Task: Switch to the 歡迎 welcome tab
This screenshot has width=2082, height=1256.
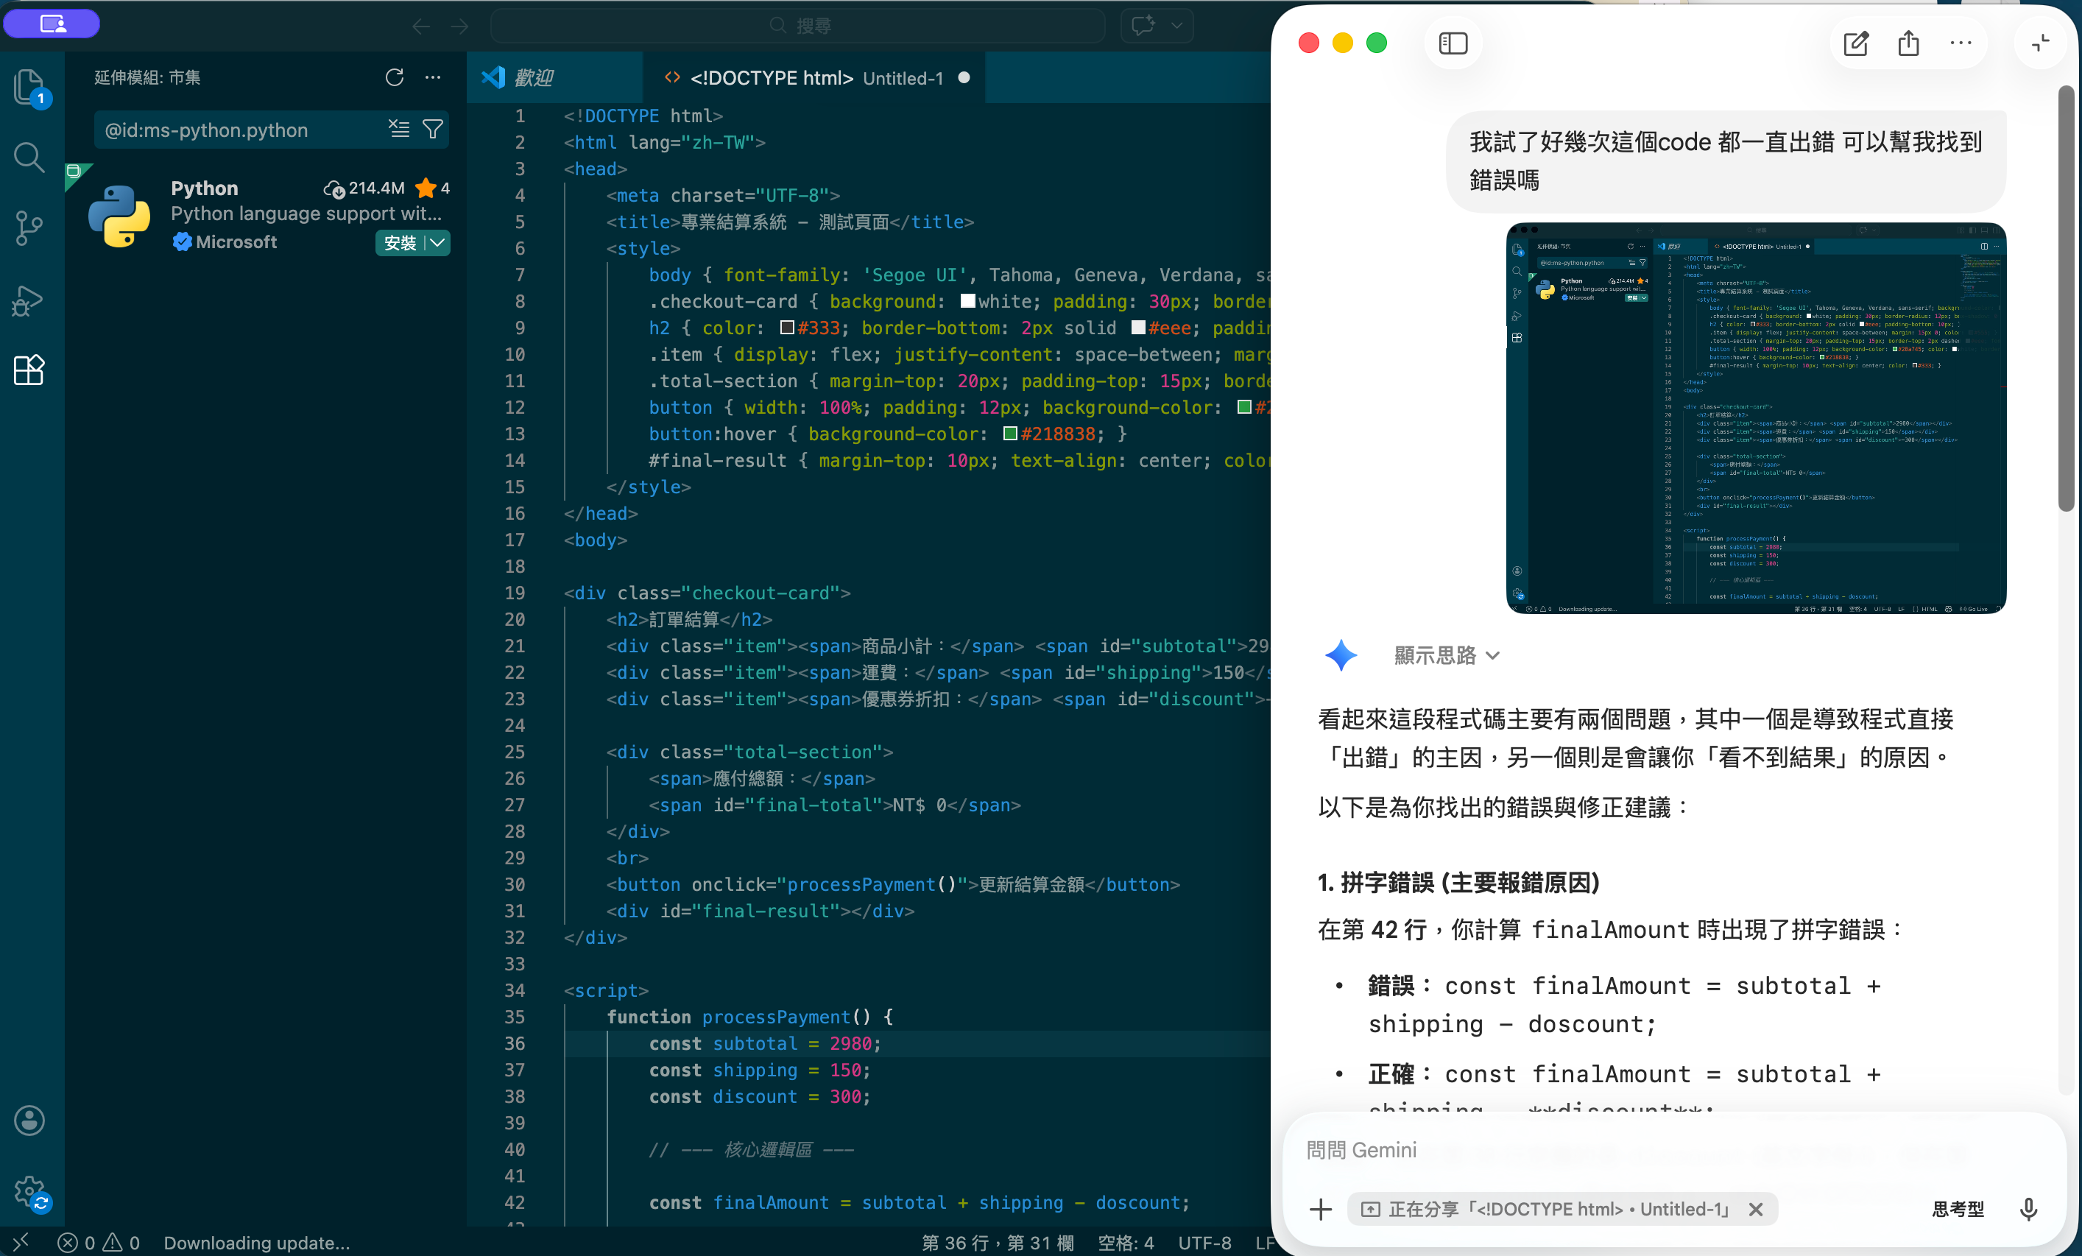Action: [534, 78]
